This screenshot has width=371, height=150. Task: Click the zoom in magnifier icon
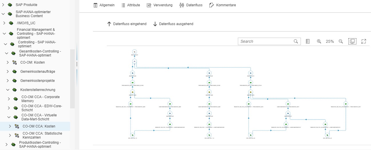(319, 41)
